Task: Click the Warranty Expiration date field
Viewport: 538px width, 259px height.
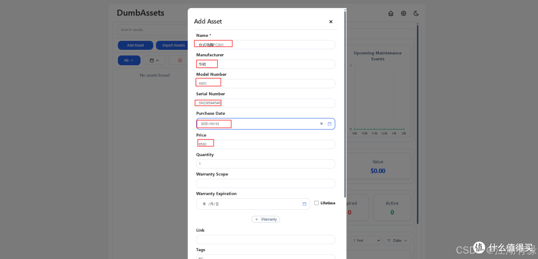Action: pyautogui.click(x=253, y=204)
